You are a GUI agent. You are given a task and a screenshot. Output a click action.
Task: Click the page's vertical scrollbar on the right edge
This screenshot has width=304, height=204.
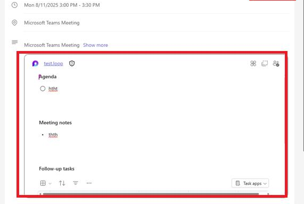coord(303,75)
